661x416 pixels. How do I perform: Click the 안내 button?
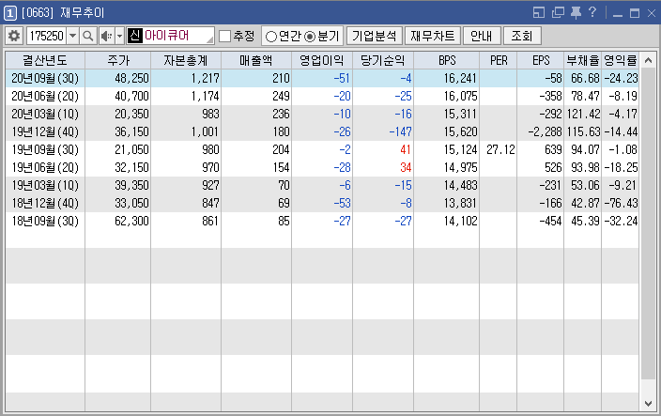click(482, 36)
